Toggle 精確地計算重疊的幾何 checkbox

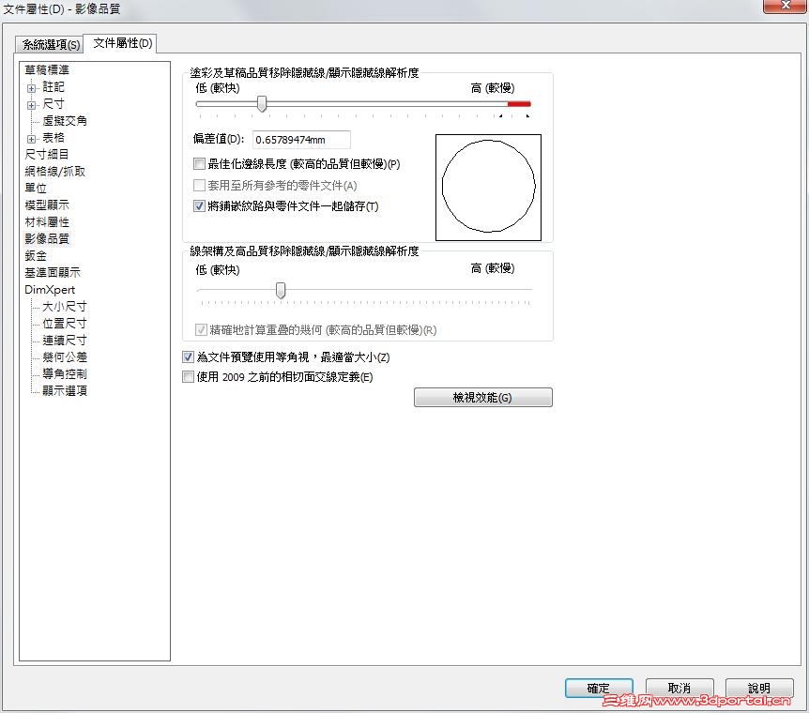[x=201, y=329]
